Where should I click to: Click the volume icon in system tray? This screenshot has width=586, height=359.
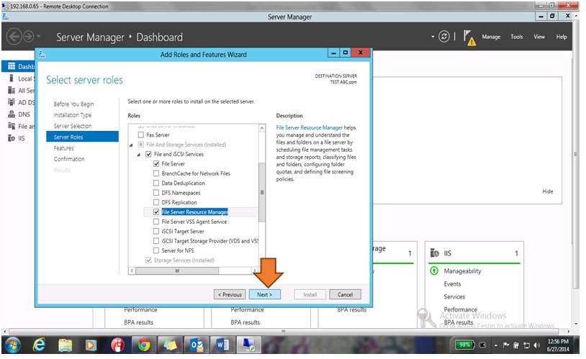tap(536, 345)
